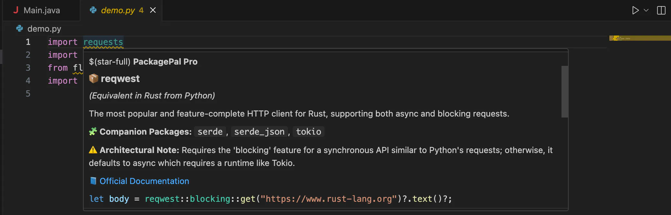Screen dimensions: 671x215
Task: Open the Official Documentation link
Action: click(x=144, y=181)
